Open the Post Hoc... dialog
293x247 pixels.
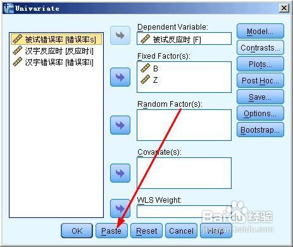pos(260,80)
